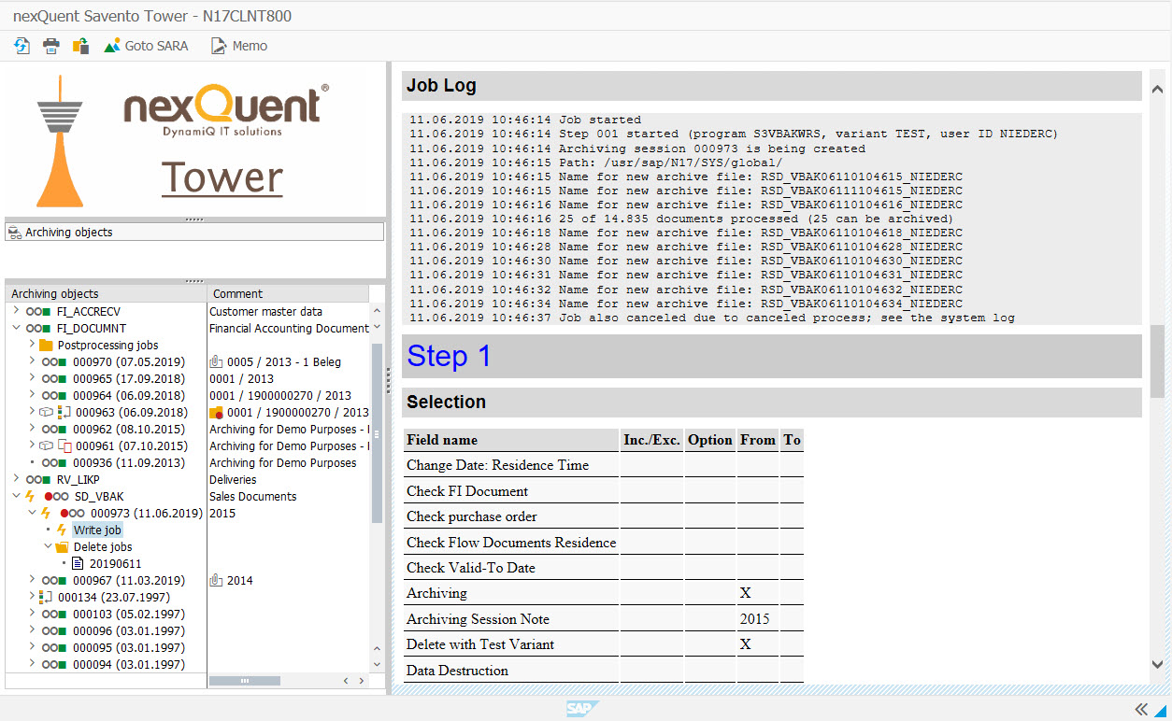Screen dimensions: 1172x721
Task: Click the orange-and-red icon in 000963's comment cell
Action: tap(217, 412)
